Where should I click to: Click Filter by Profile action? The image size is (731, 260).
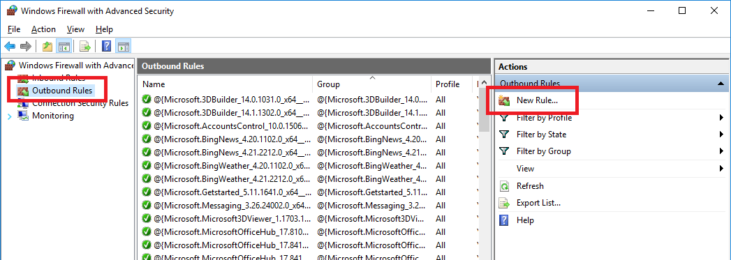point(544,118)
